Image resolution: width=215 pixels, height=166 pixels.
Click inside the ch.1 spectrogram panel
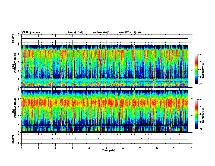(x=105, y=66)
